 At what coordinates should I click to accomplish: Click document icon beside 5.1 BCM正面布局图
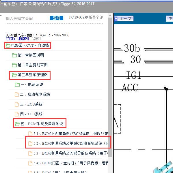[x=30, y=133]
